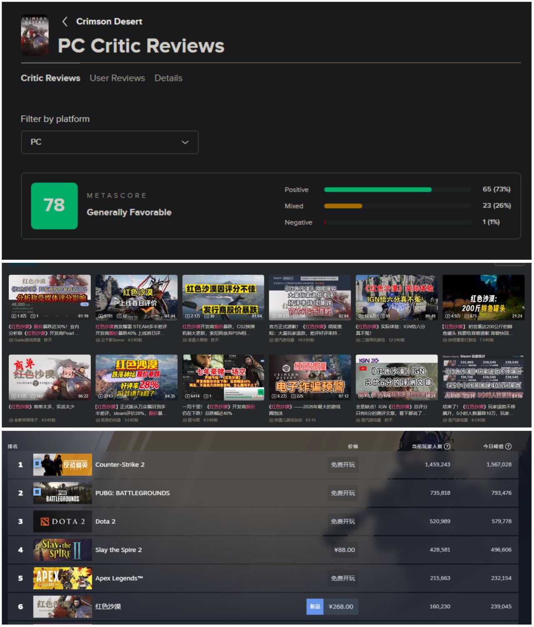Play the 官方正式道歉 video thumbnail
The image size is (534, 627).
(x=310, y=297)
